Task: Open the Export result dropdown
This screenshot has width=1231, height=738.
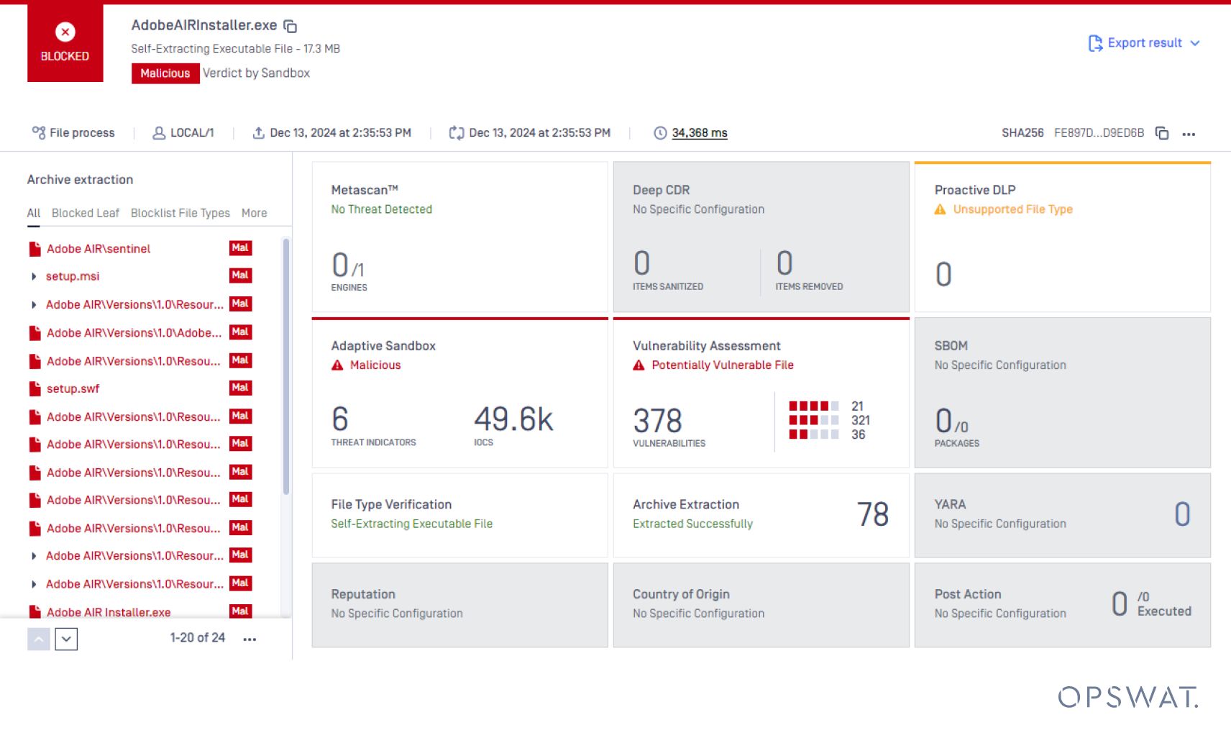Action: [1144, 43]
